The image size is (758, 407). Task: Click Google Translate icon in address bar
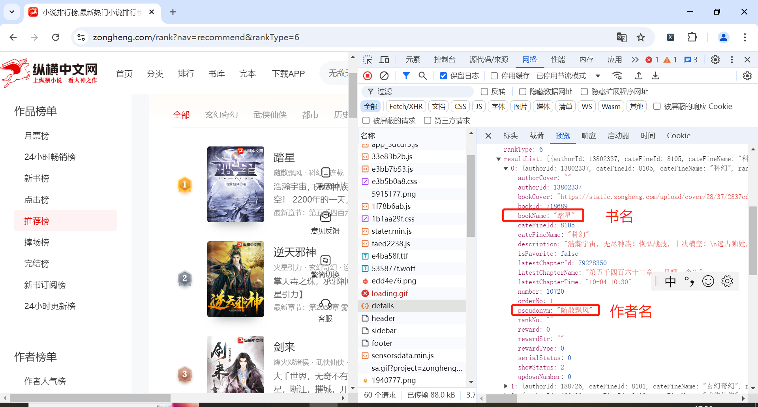click(x=622, y=37)
